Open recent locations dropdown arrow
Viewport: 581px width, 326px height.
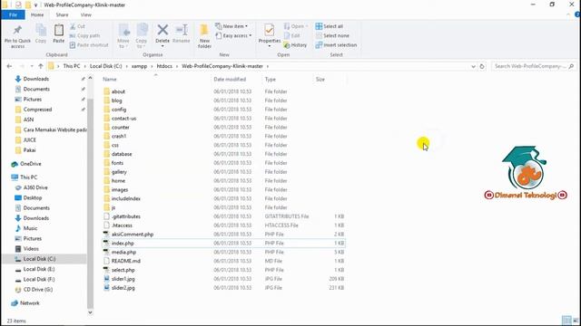click(32, 66)
